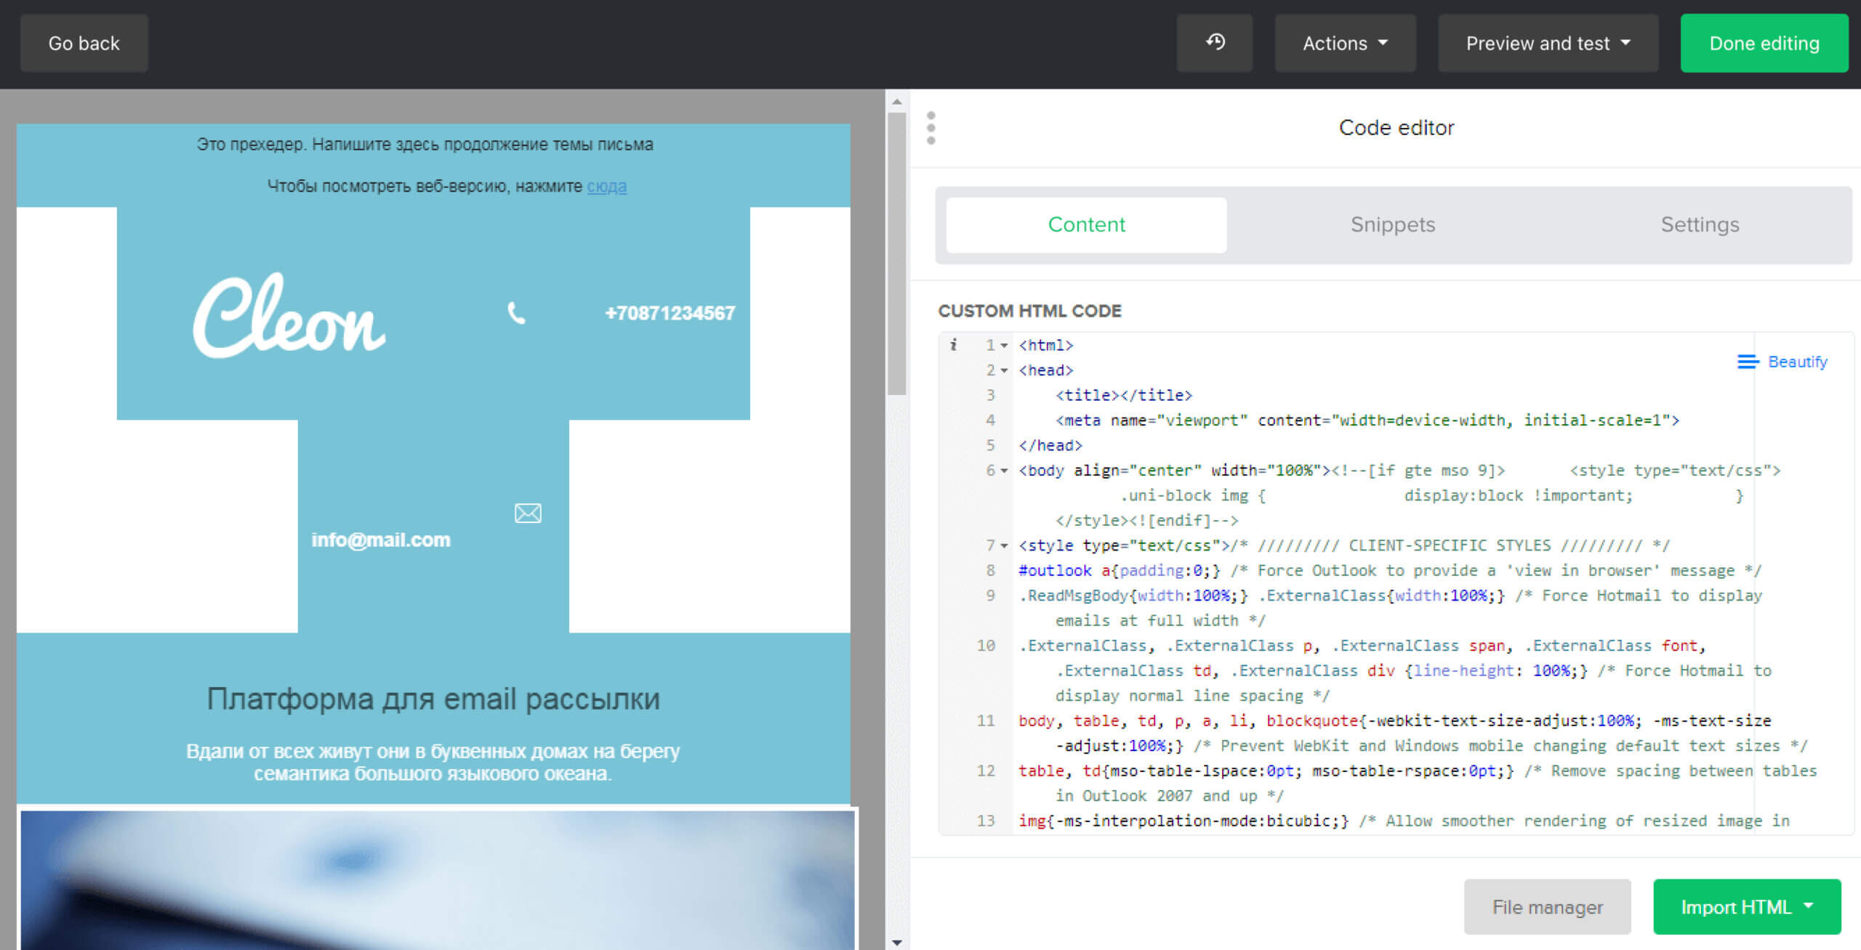Click the preheader text Это прехедер
This screenshot has width=1861, height=950.
425,145
